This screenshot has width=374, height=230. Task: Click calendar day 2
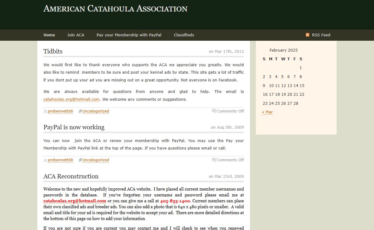click(264, 77)
